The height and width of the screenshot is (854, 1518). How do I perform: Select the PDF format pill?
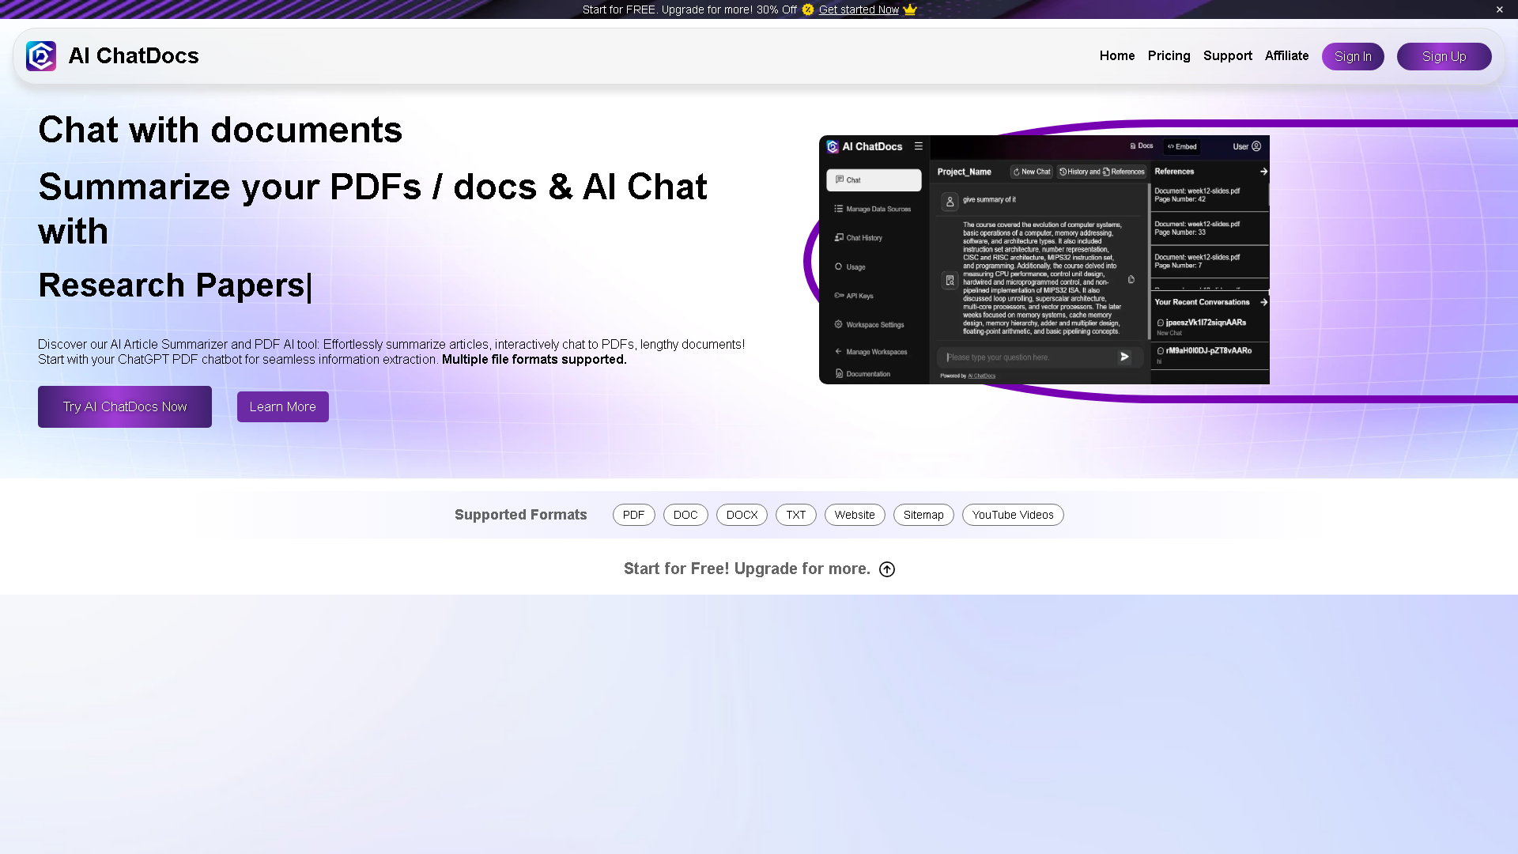(x=633, y=515)
